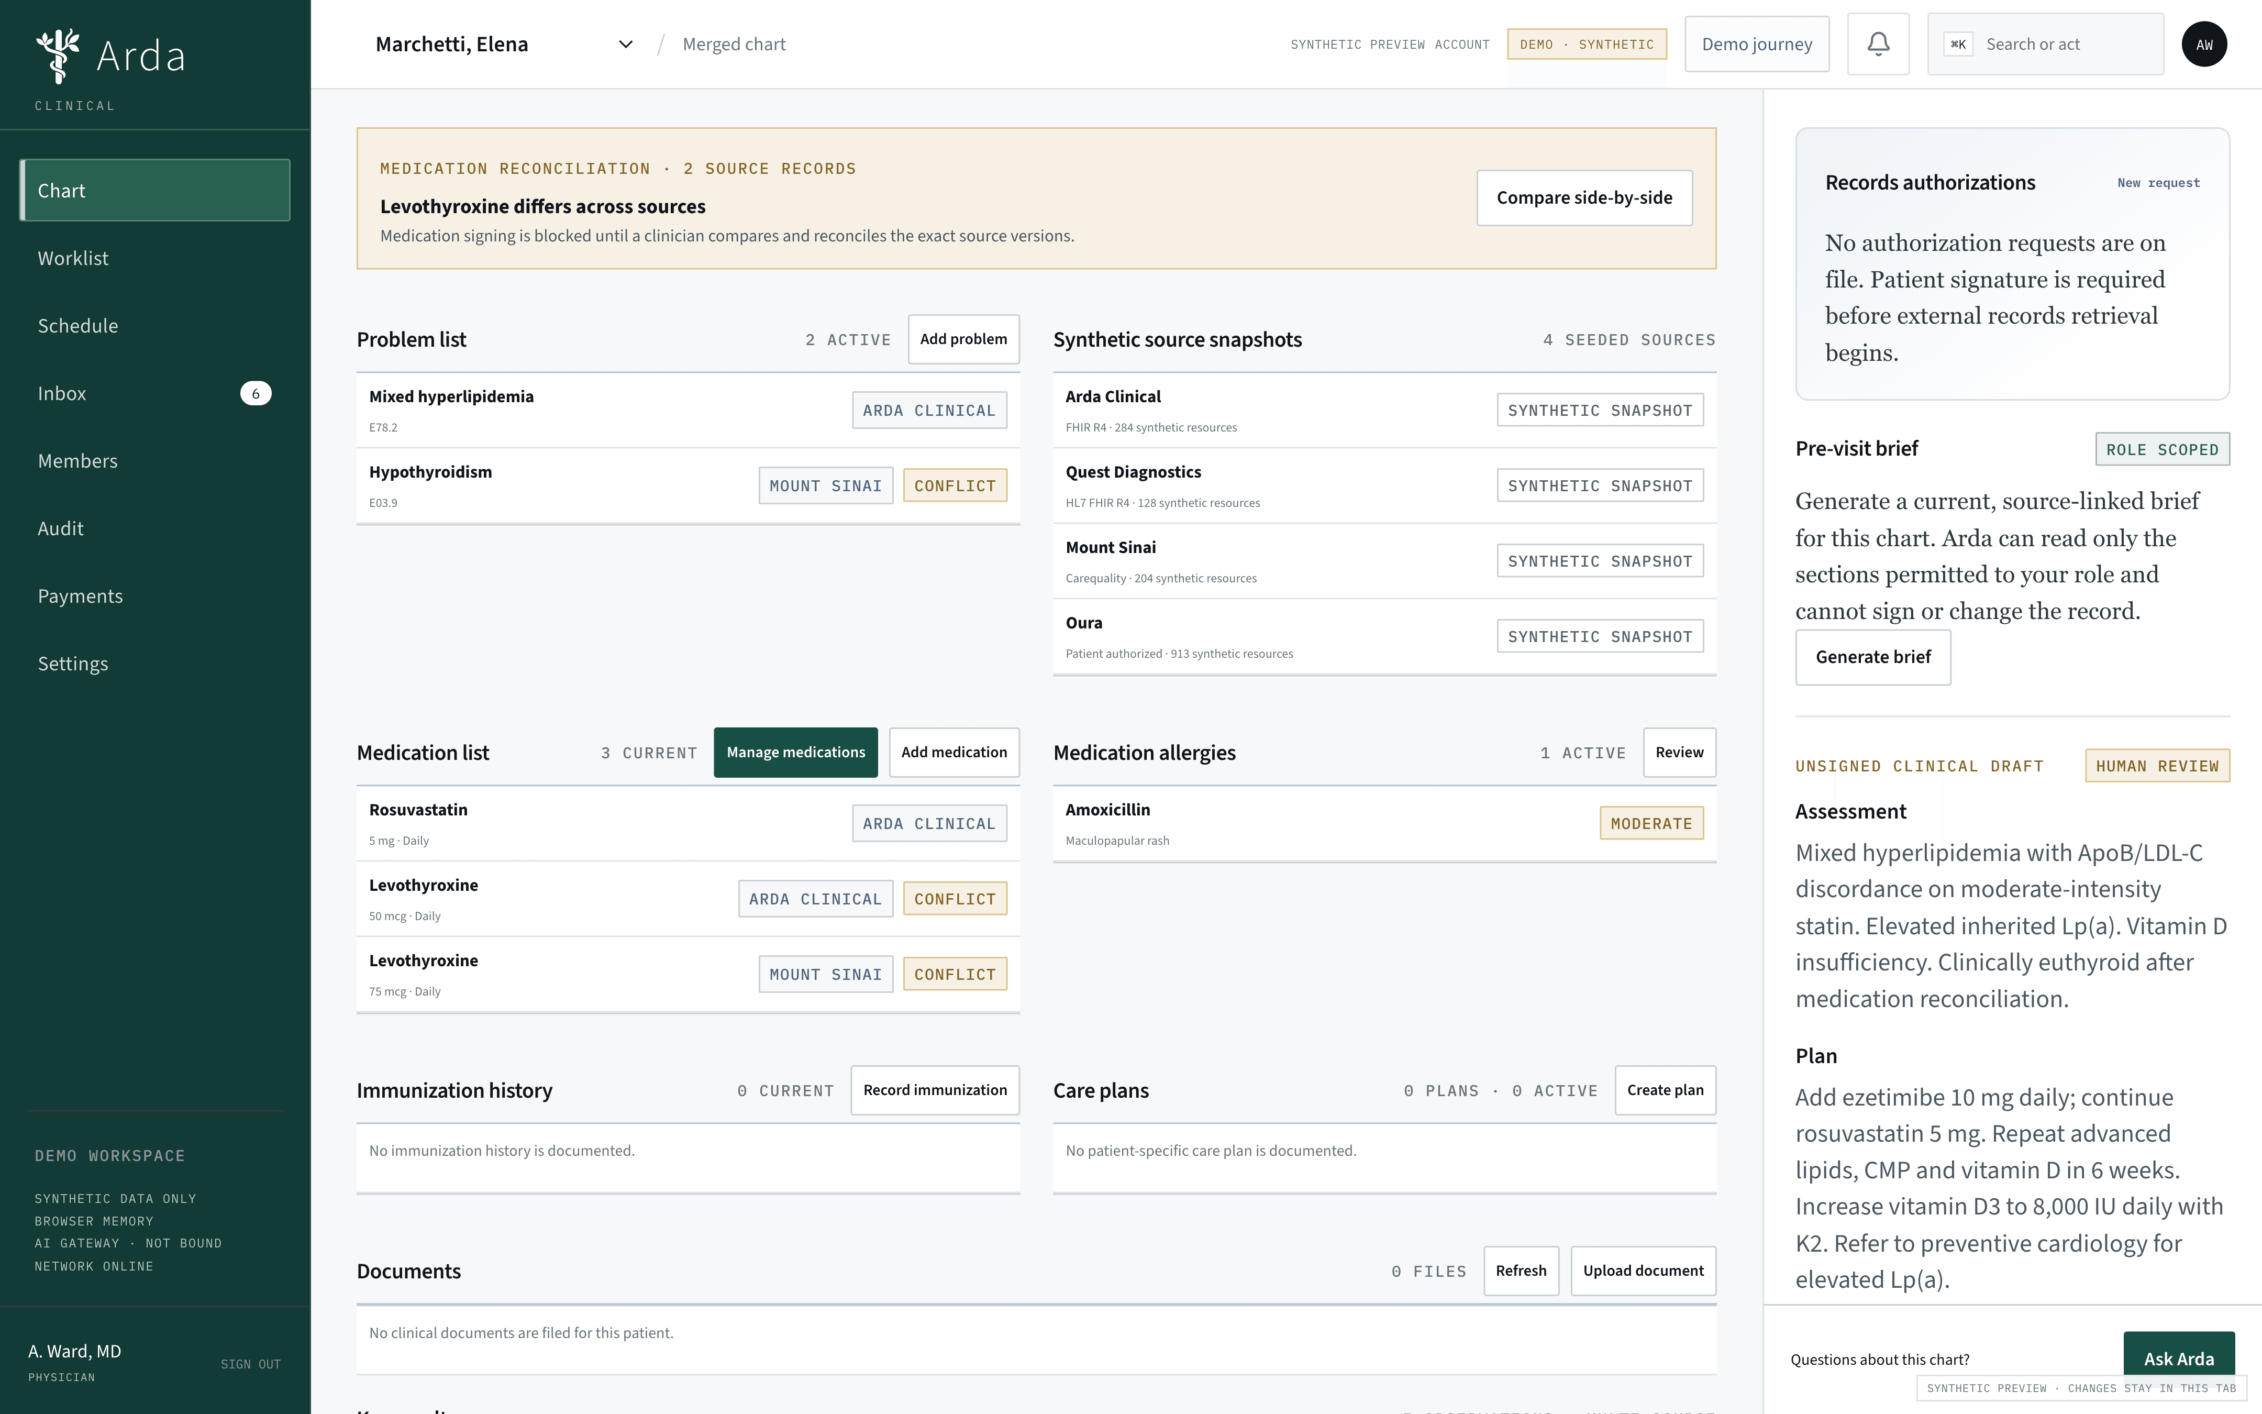The width and height of the screenshot is (2262, 1414).
Task: Click New request under Records authorizations
Action: (x=2158, y=182)
